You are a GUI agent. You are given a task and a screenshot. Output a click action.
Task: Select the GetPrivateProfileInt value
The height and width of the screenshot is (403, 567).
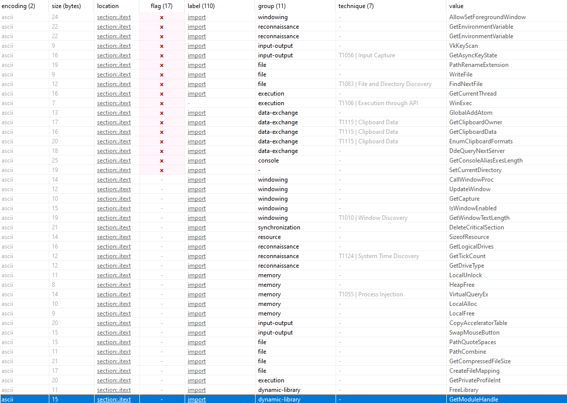pos(475,380)
